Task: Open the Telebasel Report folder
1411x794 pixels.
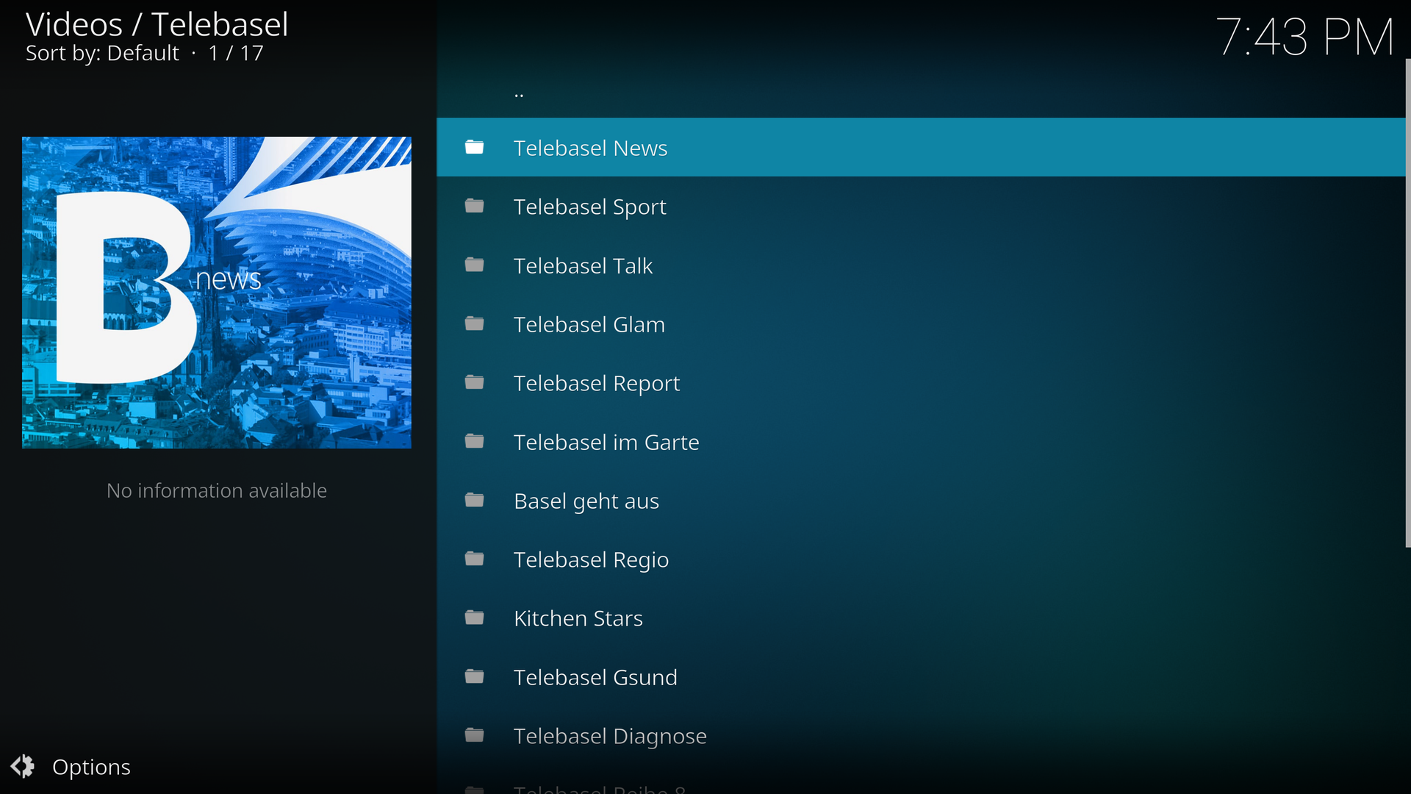Action: pyautogui.click(x=596, y=383)
